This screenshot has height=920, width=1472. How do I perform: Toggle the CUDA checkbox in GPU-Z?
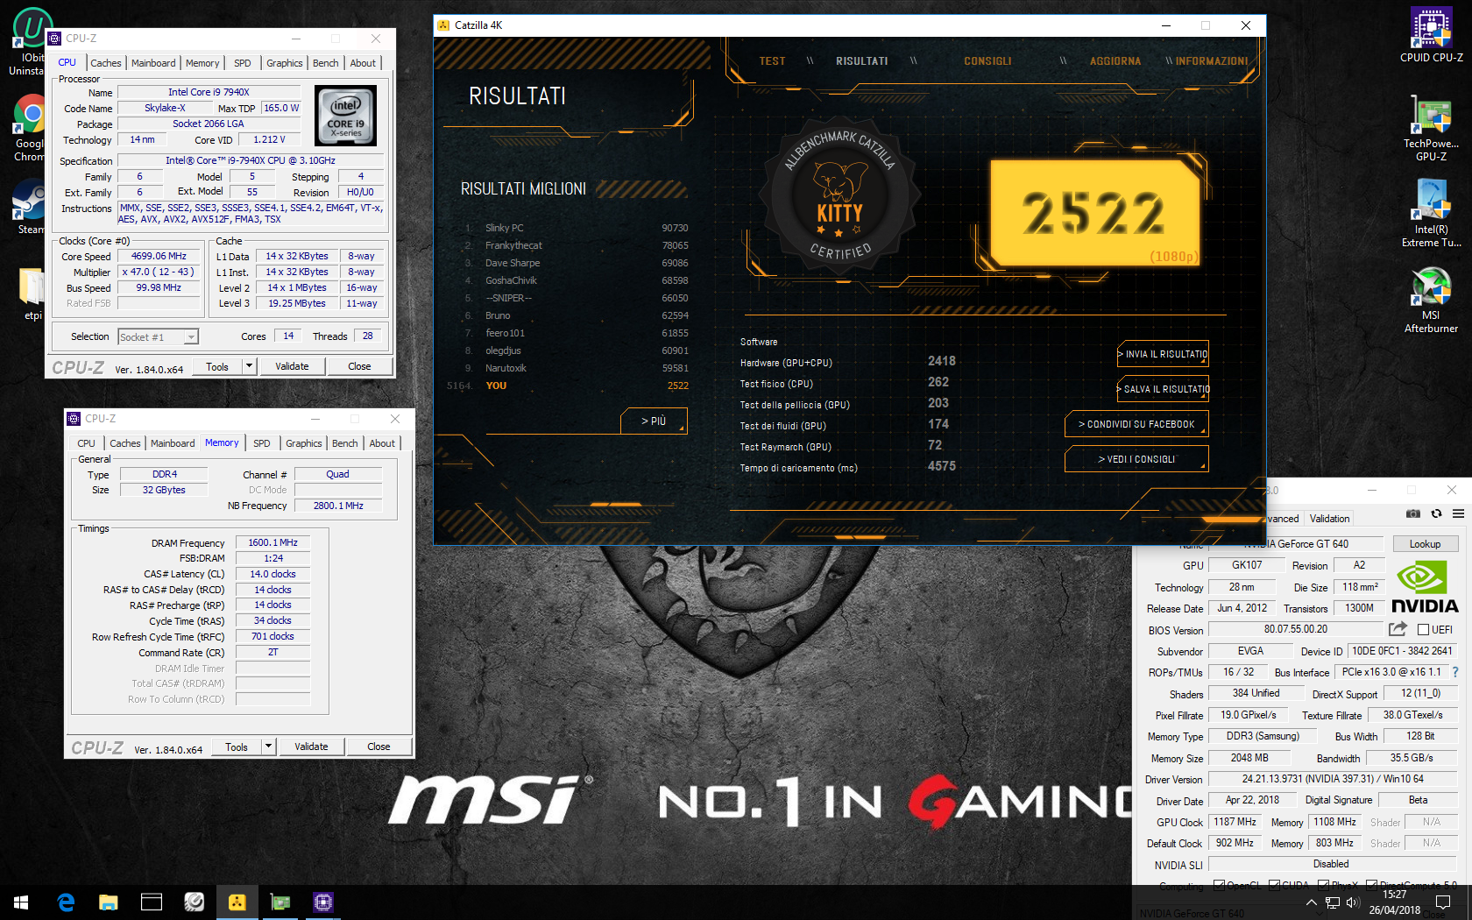[1274, 886]
